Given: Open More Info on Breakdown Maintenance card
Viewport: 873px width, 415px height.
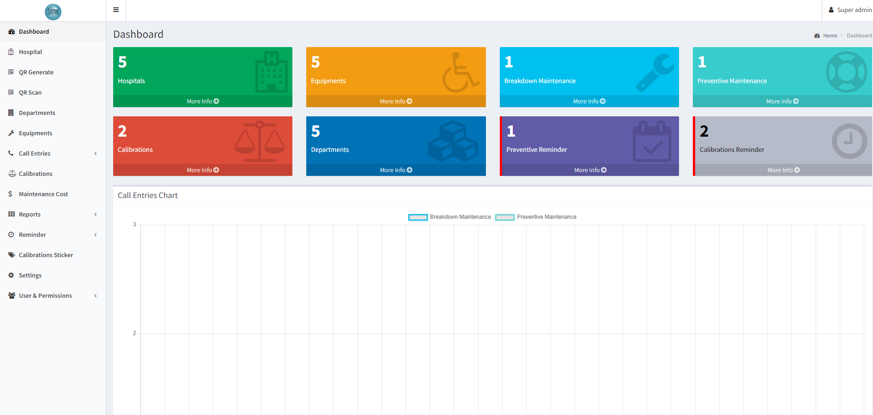Looking at the screenshot, I should 589,101.
